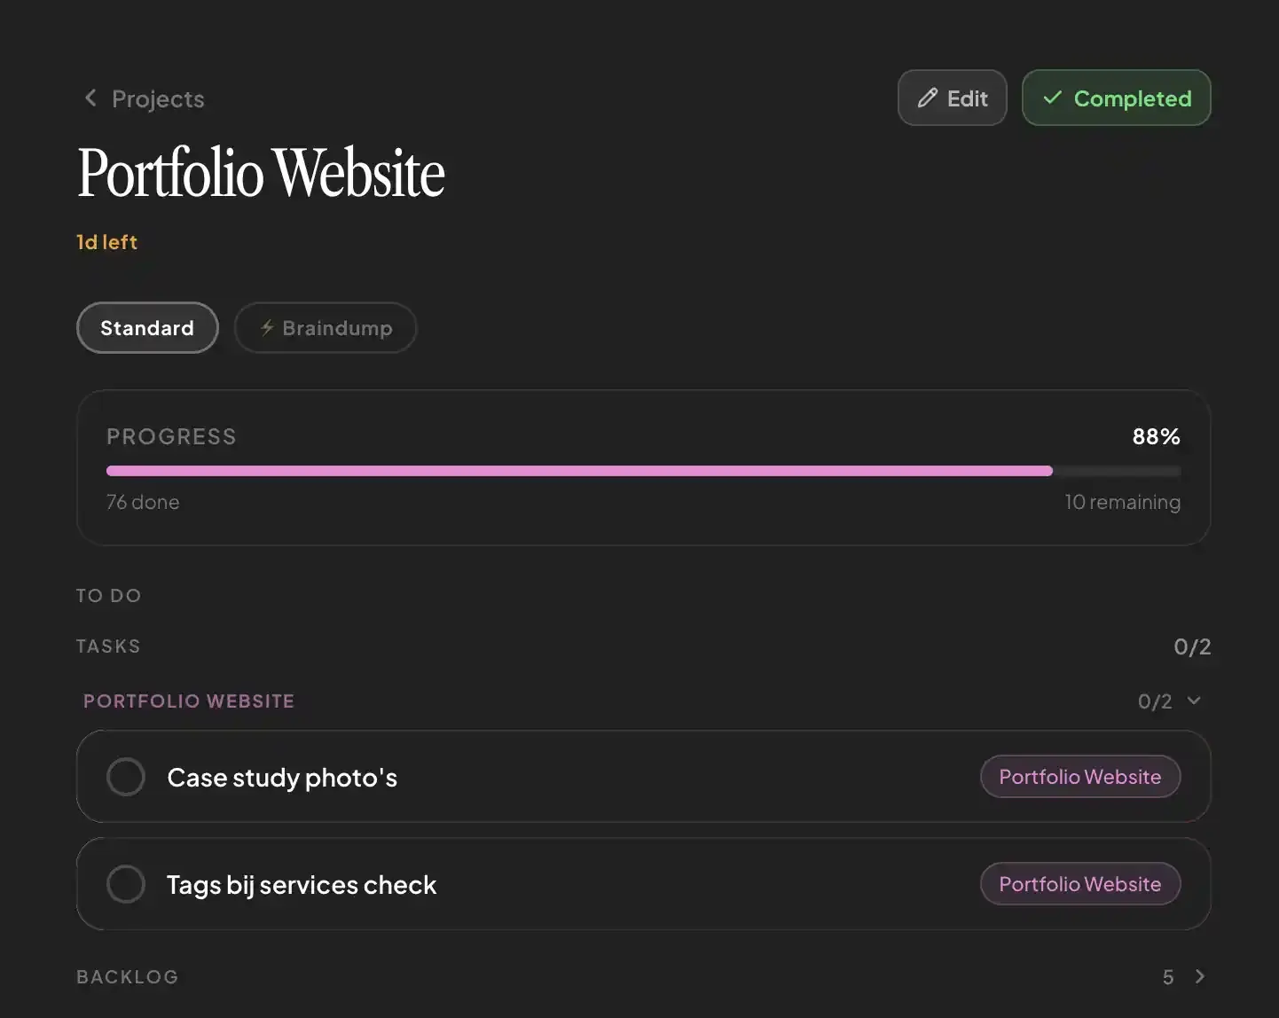Click the '76 done' label
Viewport: 1279px width, 1018px height.
pos(143,502)
